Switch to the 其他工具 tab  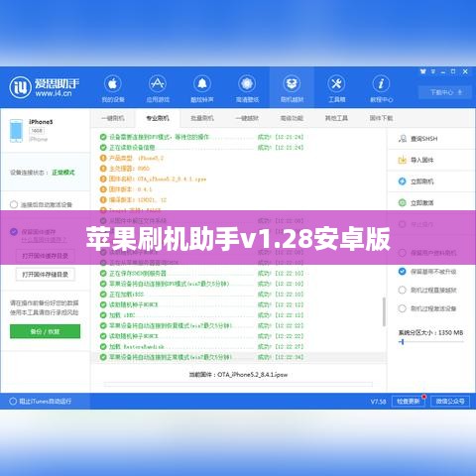click(x=336, y=118)
